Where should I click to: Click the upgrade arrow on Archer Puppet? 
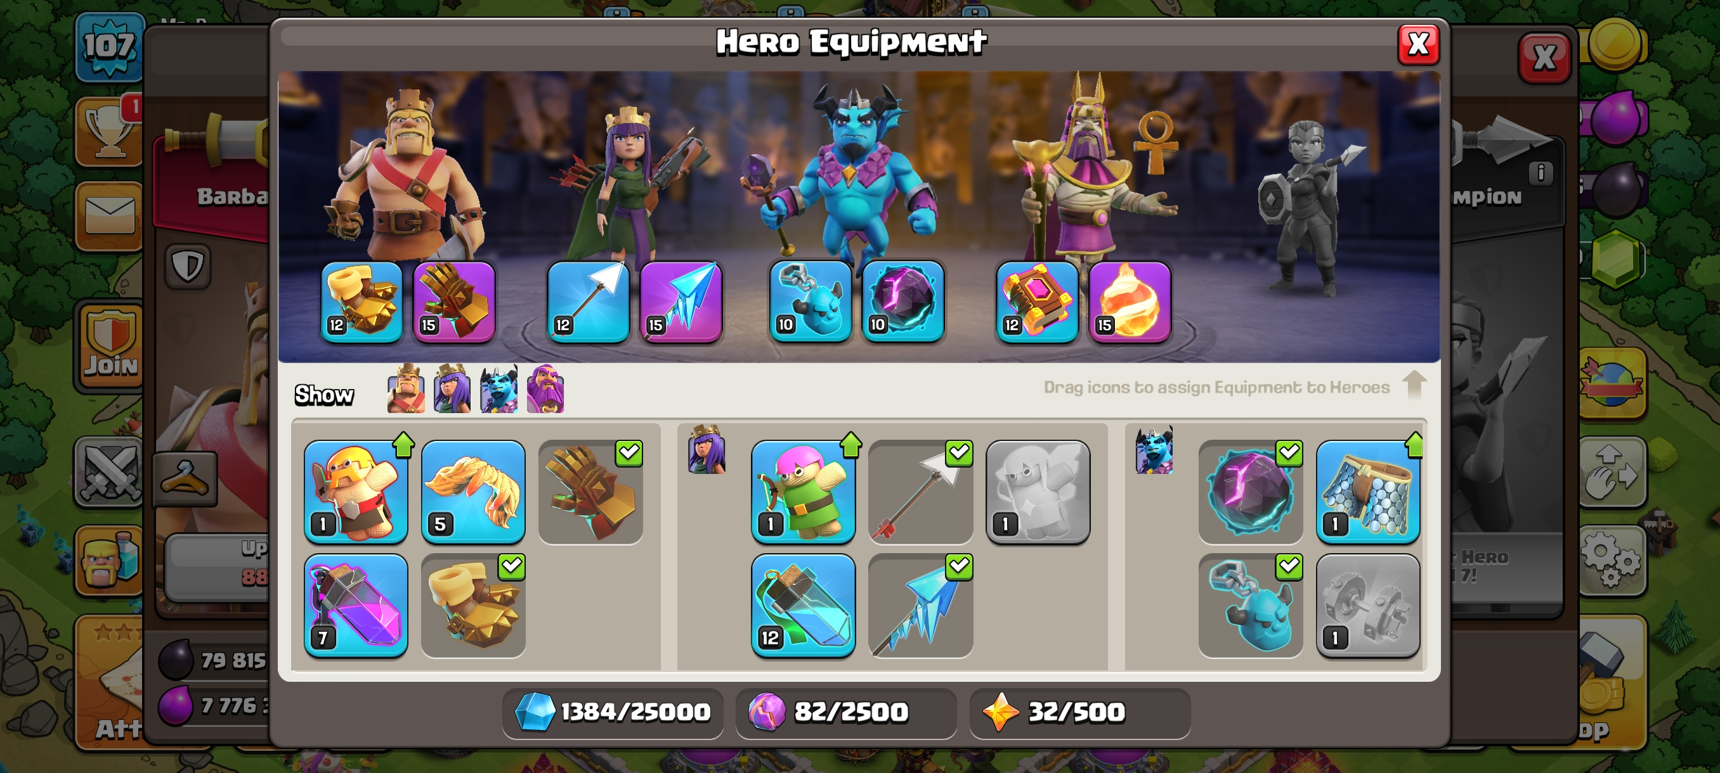[850, 444]
